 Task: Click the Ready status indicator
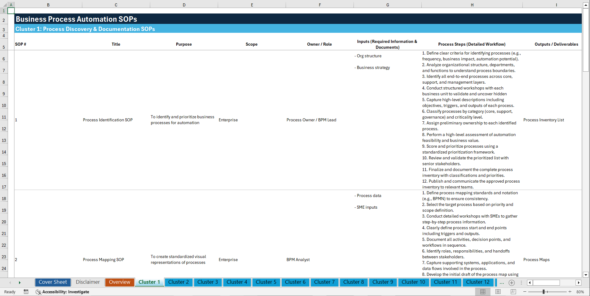pos(10,292)
